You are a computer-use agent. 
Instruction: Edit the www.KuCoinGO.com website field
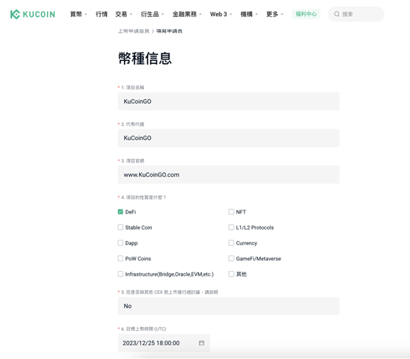coord(229,175)
